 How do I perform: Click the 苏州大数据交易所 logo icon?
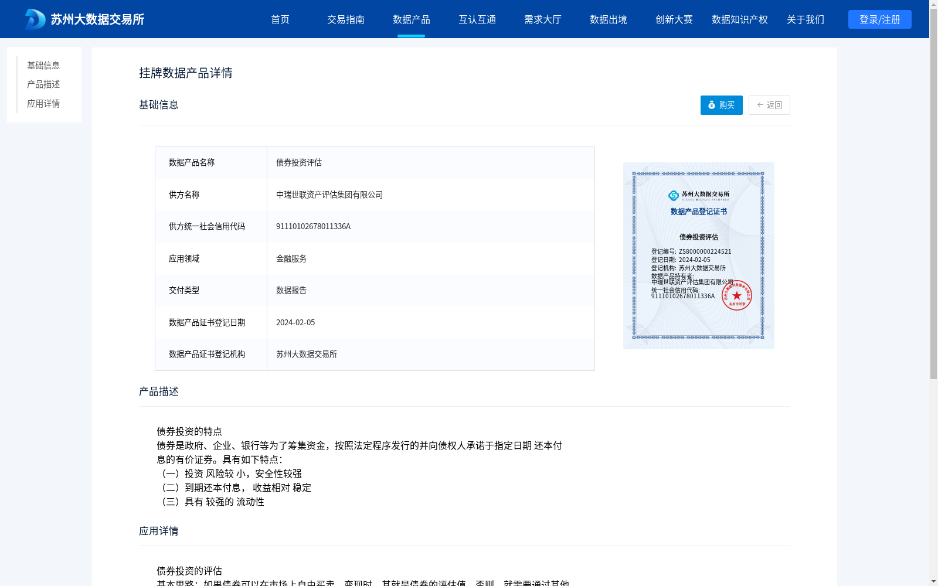pos(35,19)
